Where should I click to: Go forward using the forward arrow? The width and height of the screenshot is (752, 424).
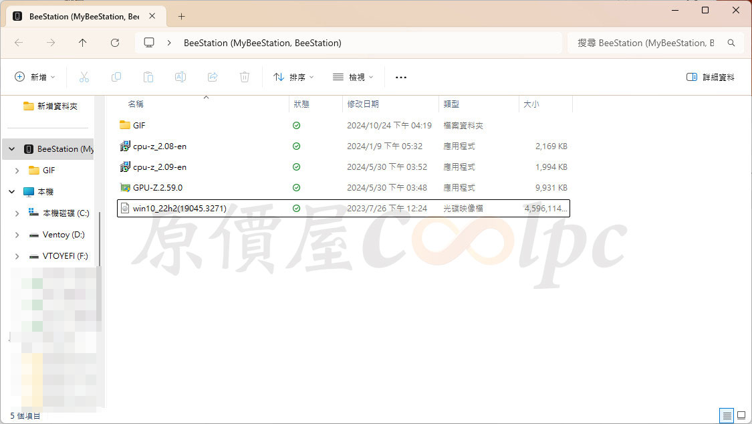(x=51, y=43)
